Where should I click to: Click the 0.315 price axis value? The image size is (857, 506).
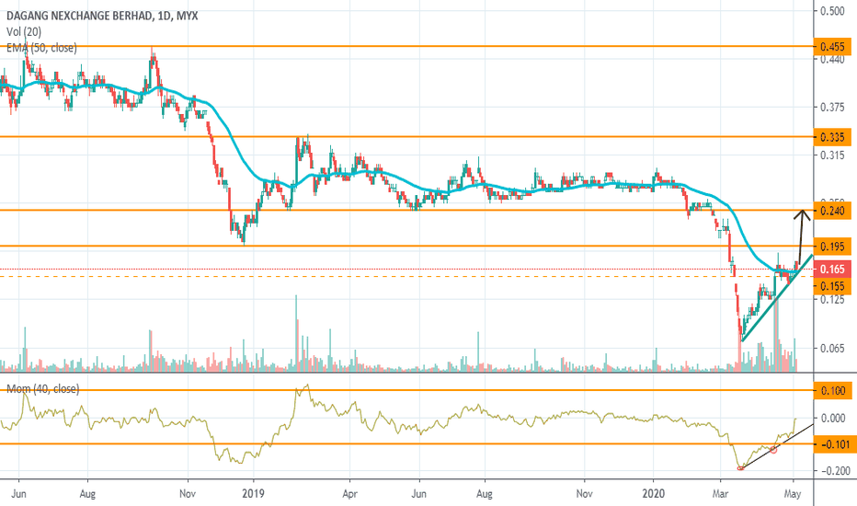(832, 155)
